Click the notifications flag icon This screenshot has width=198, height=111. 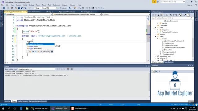click(154, 2)
